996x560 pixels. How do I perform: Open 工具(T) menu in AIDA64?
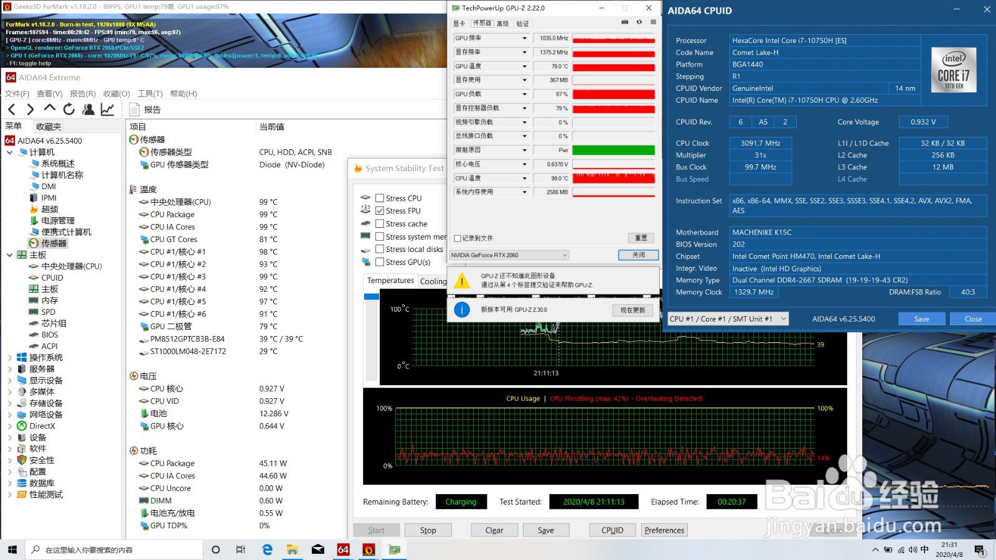point(150,94)
